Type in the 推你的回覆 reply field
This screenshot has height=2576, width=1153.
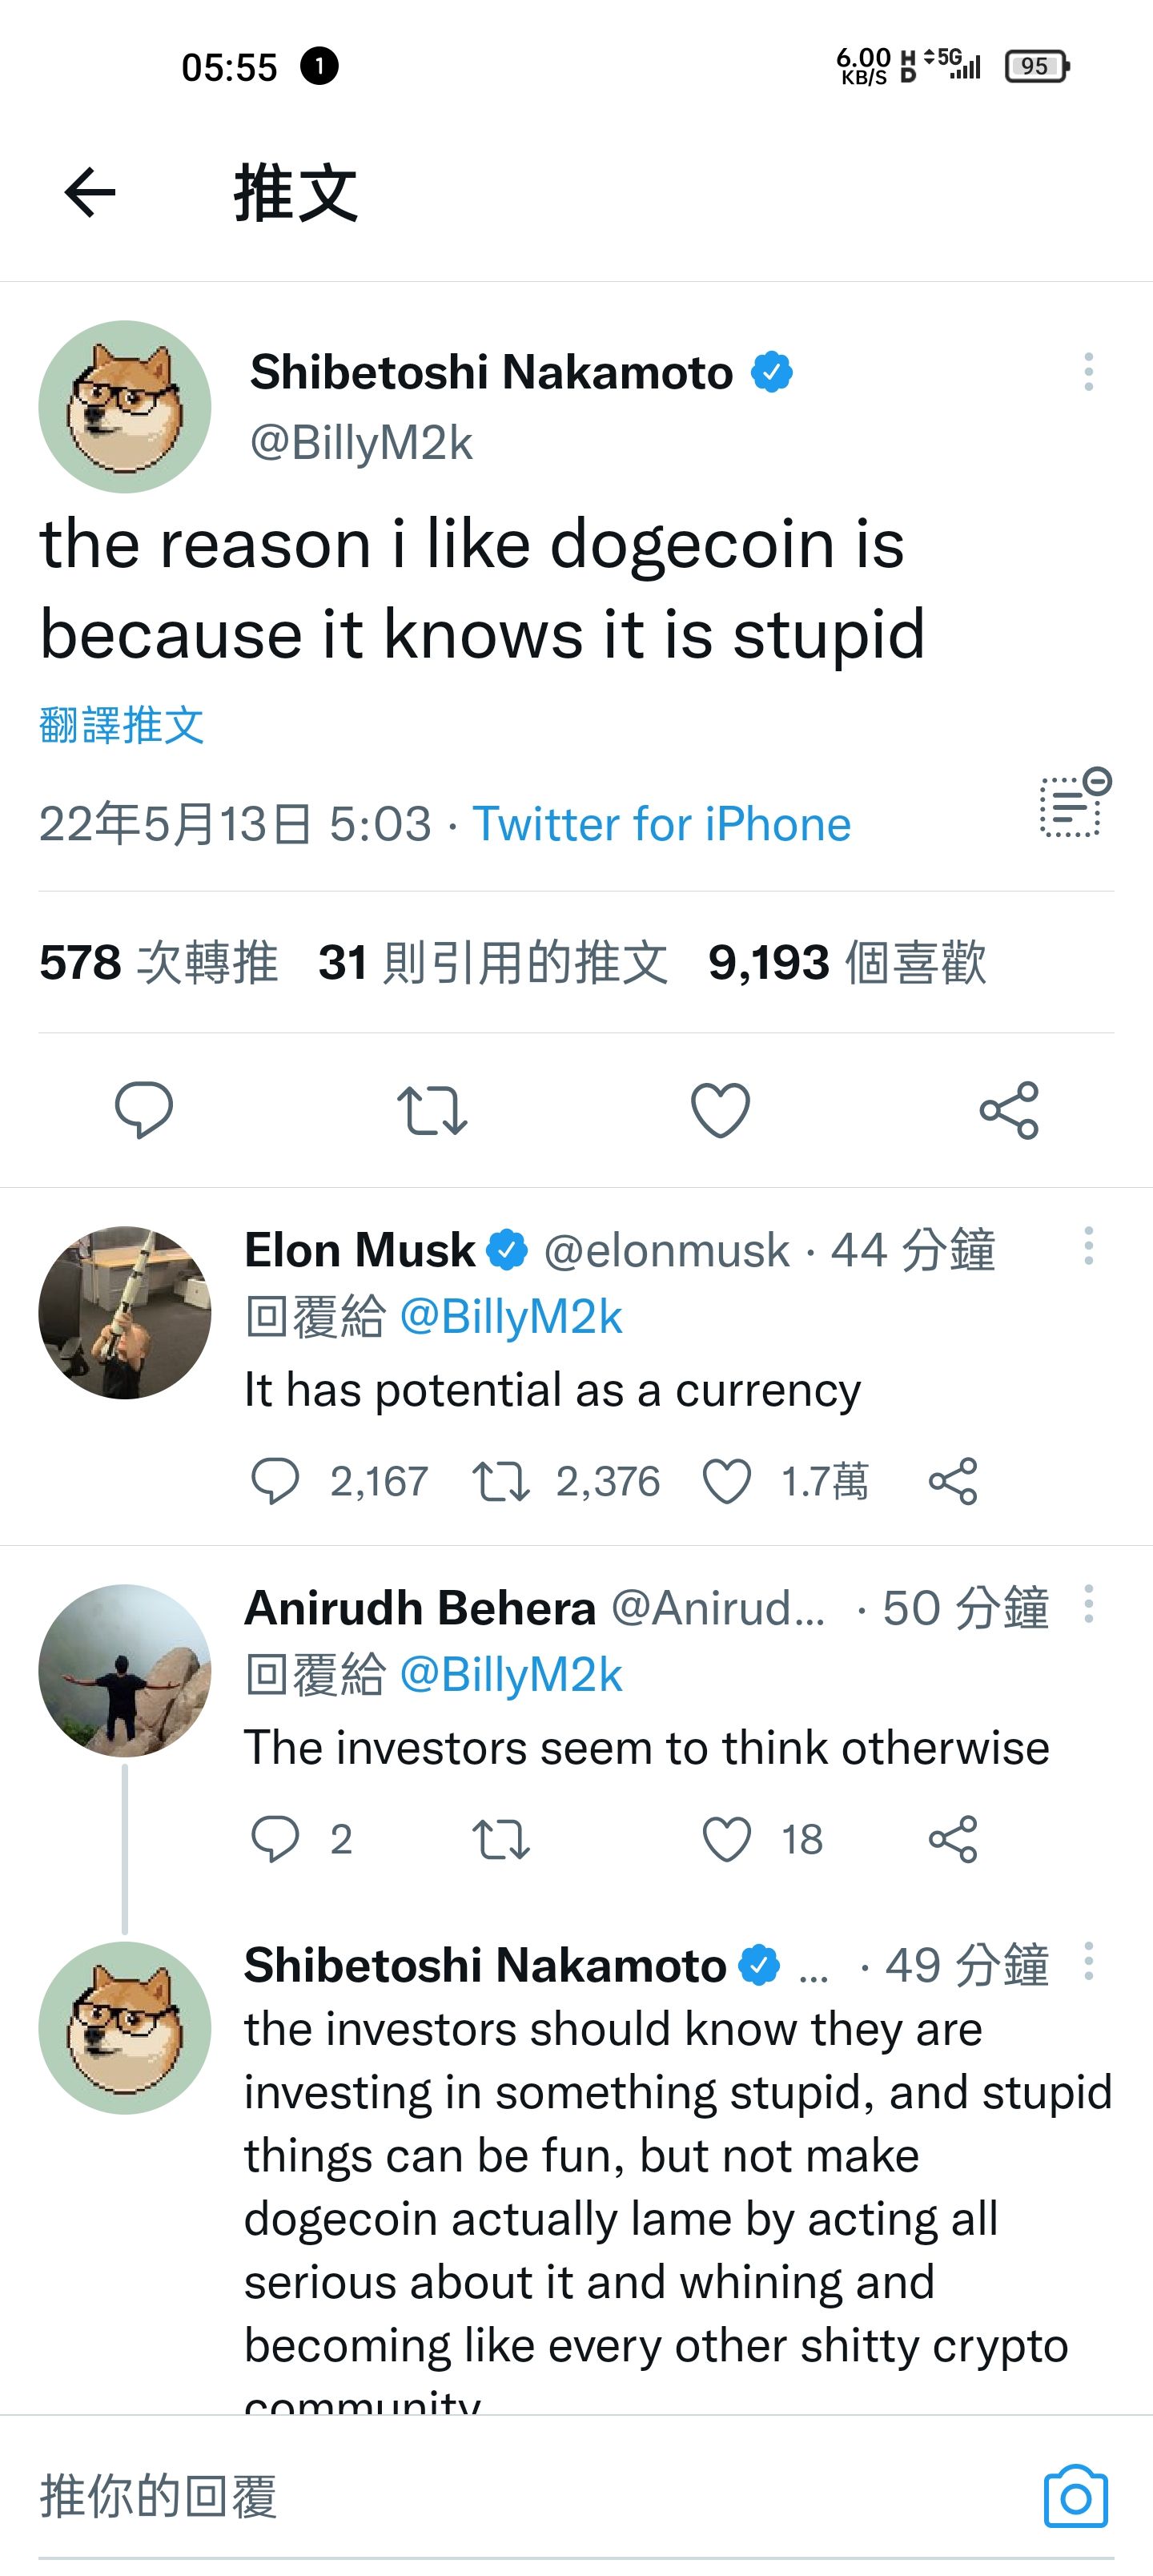pyautogui.click(x=500, y=2497)
